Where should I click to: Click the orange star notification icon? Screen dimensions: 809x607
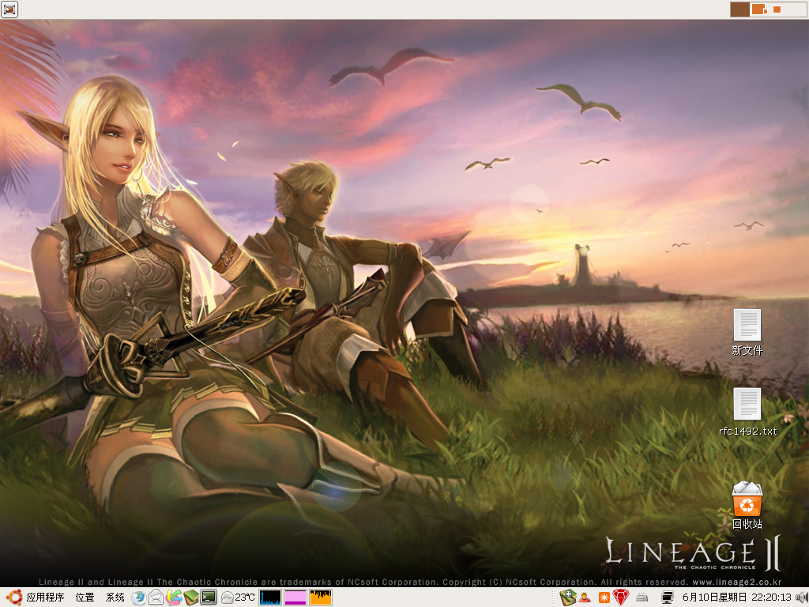(604, 598)
